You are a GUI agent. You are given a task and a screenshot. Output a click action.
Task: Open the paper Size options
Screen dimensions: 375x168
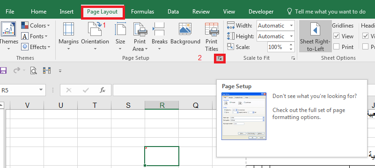tap(120, 36)
